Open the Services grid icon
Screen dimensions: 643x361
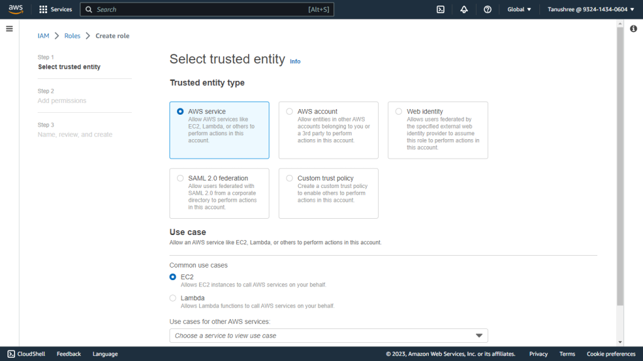pos(43,9)
